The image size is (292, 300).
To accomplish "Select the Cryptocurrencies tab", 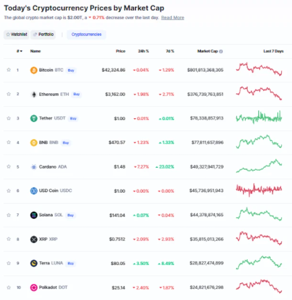I will pos(86,35).
